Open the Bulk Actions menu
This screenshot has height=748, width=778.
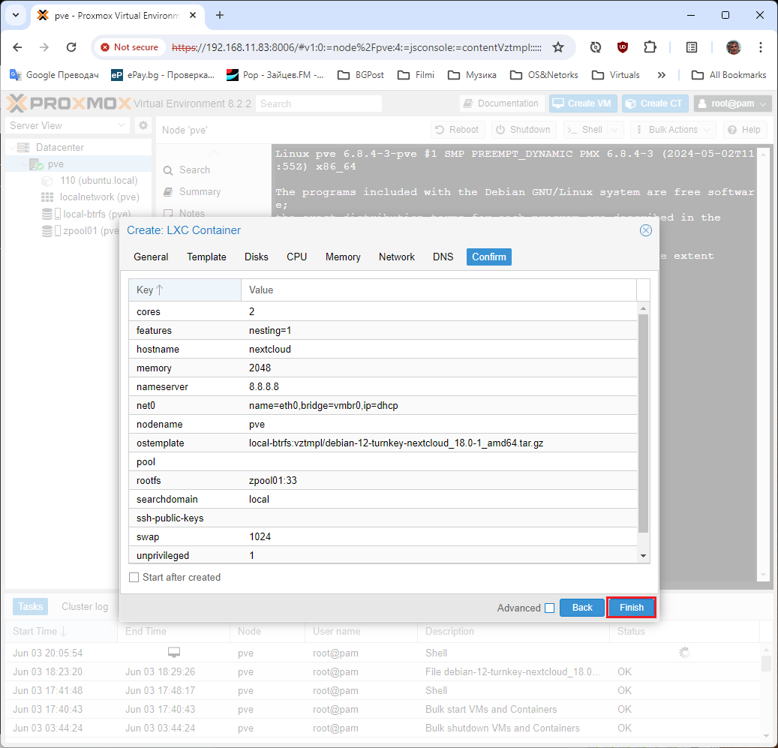(673, 130)
